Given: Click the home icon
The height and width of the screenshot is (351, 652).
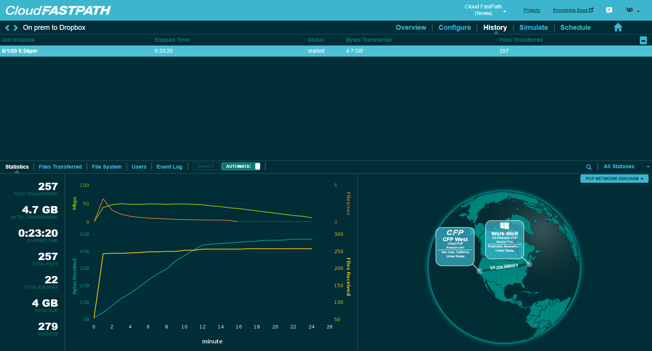Looking at the screenshot, I should pyautogui.click(x=618, y=28).
